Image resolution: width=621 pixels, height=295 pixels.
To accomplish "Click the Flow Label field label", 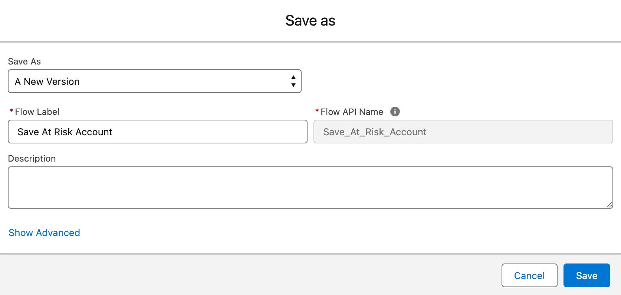I will click(x=37, y=112).
